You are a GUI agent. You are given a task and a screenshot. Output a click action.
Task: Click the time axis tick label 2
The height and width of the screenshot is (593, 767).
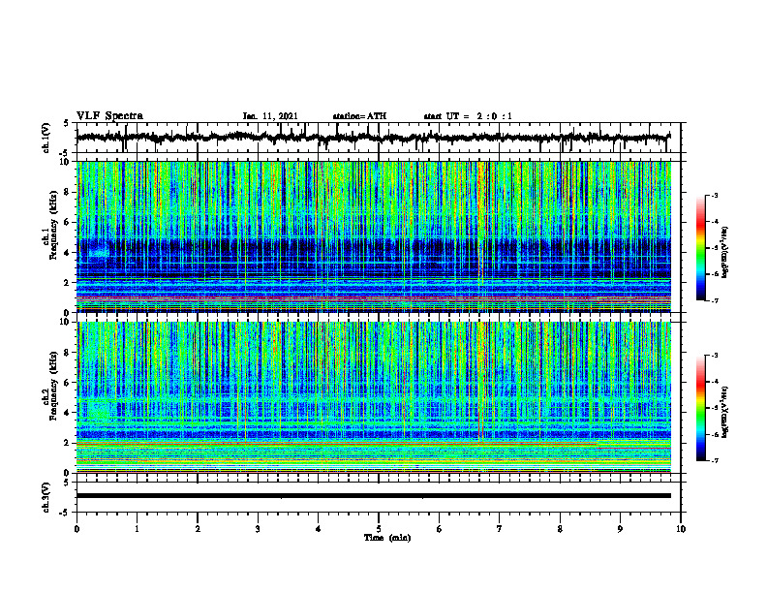[x=198, y=529]
